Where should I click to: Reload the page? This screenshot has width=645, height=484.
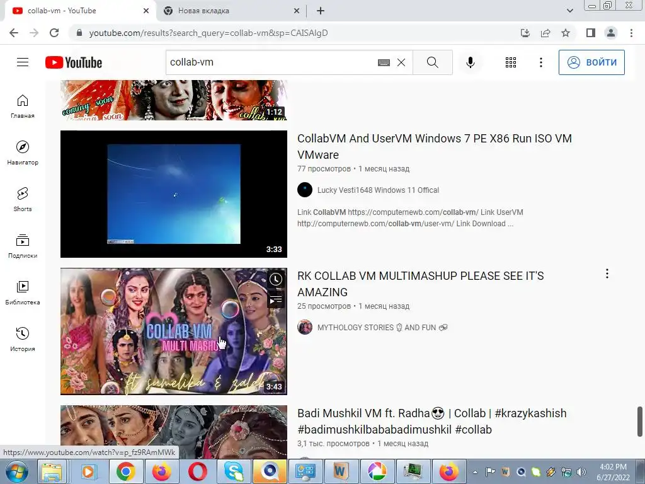pos(54,33)
